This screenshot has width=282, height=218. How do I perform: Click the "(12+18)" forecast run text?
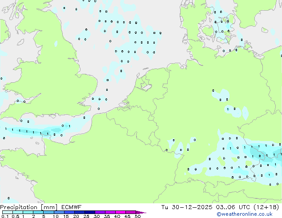coord(266,207)
